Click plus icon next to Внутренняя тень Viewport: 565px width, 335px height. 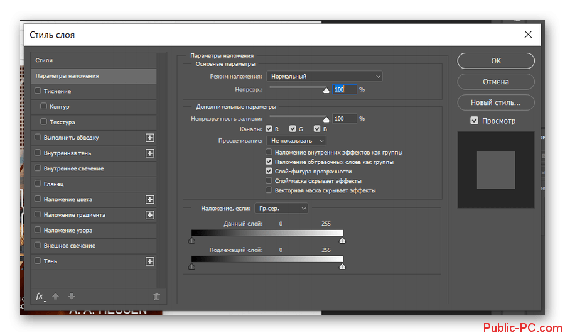[x=150, y=153]
